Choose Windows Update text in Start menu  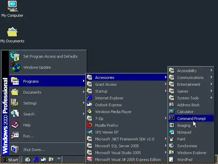[x=37, y=67]
